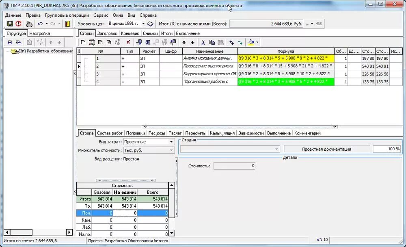Image resolution: width=406 pixels, height=247 pixels.
Task: Click the Формула column header
Action: click(x=286, y=51)
